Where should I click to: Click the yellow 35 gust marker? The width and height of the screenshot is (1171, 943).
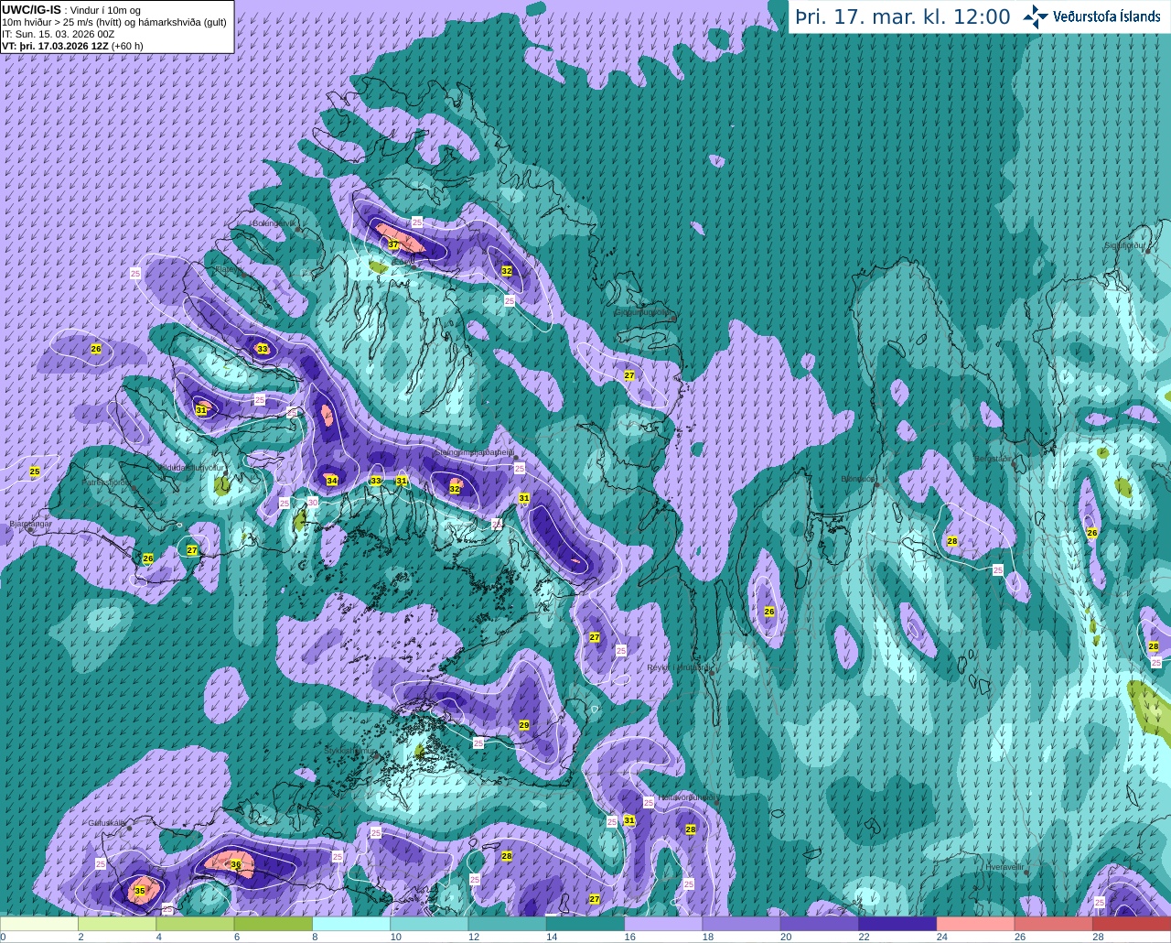[x=140, y=891]
